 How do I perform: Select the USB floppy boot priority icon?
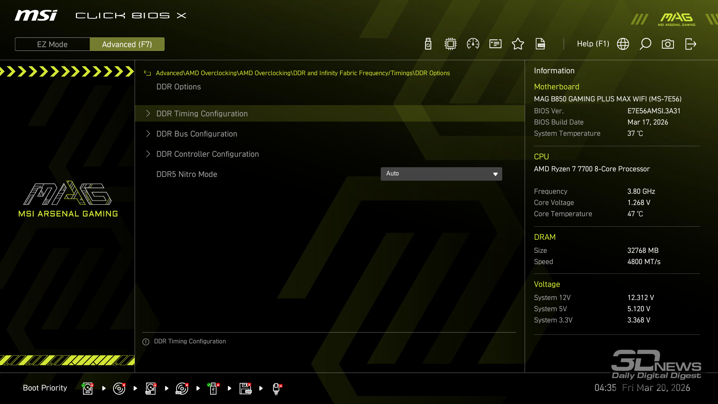click(245, 388)
